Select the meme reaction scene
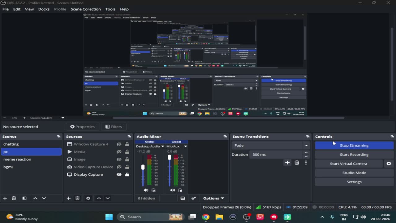 31,159
